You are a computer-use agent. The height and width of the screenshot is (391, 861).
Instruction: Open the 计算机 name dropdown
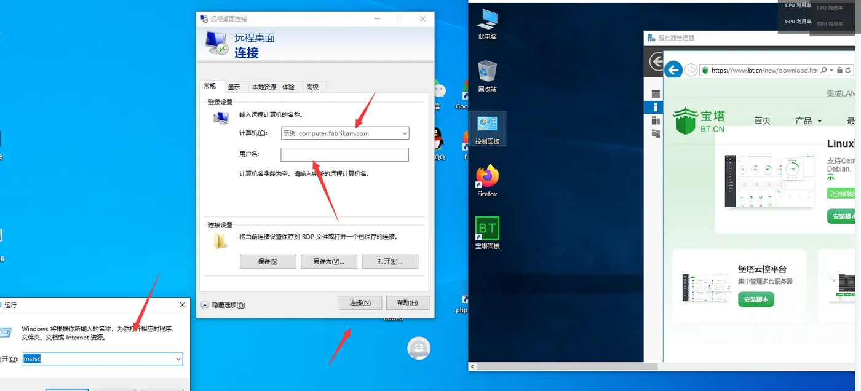click(405, 133)
